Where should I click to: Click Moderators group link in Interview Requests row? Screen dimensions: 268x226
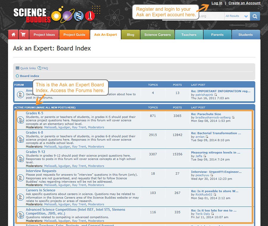(x=96, y=185)
